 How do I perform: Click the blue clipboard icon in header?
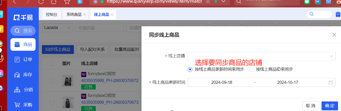[338, 14]
